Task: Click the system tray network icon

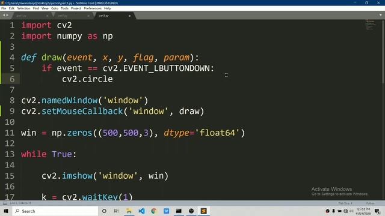Action: (346, 211)
